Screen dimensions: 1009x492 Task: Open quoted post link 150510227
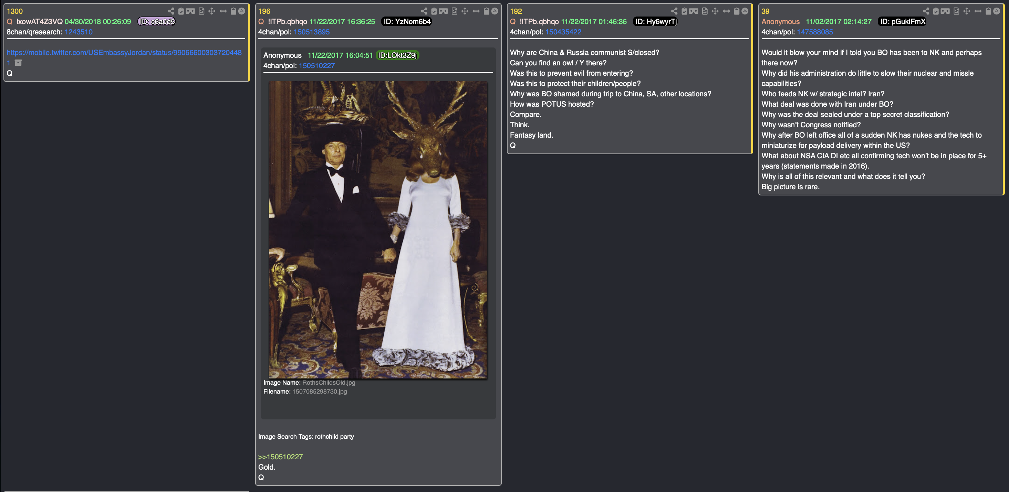[x=317, y=66]
